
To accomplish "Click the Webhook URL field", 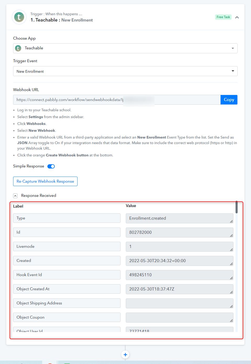I will coord(117,100).
